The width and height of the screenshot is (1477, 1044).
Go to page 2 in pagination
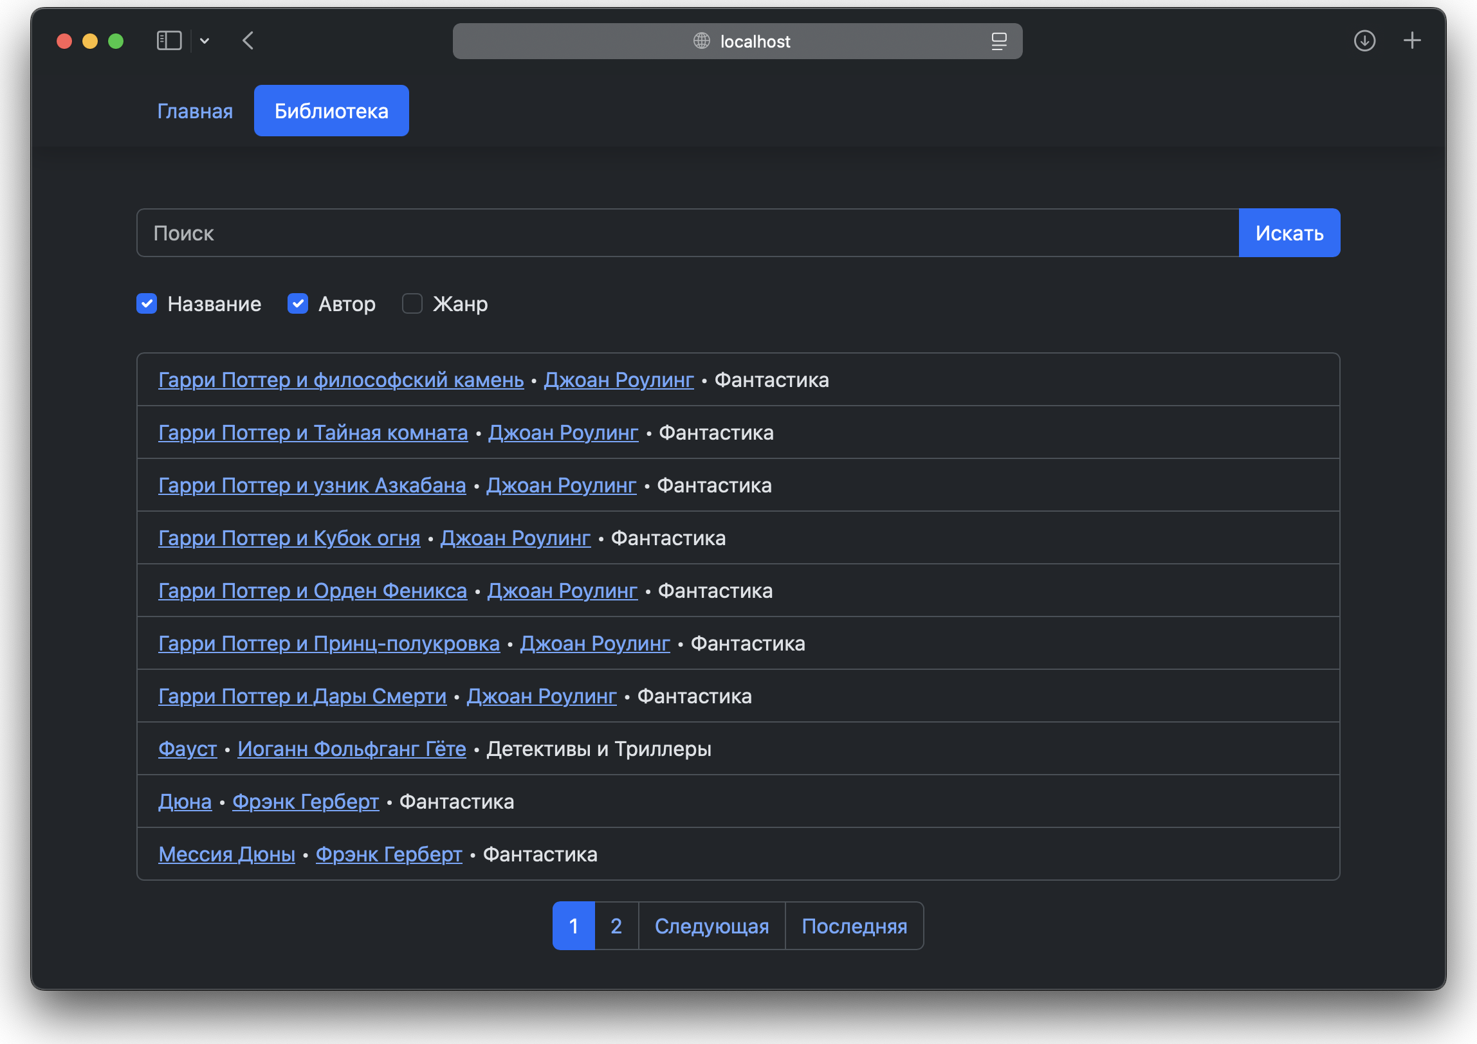(x=616, y=926)
